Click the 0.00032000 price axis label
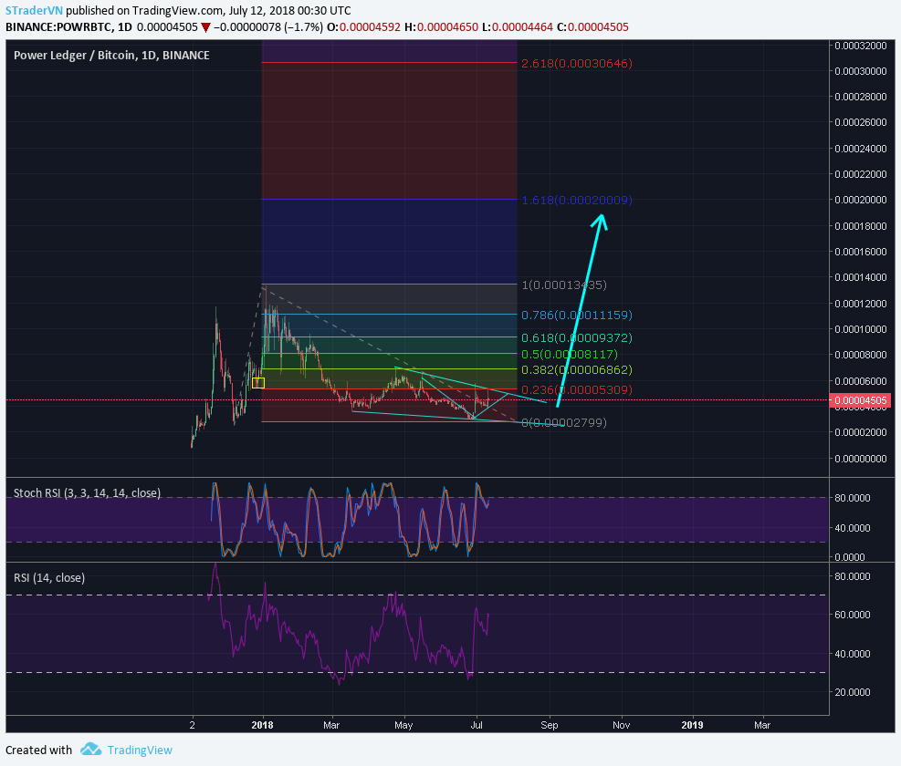The width and height of the screenshot is (901, 766). [x=861, y=46]
